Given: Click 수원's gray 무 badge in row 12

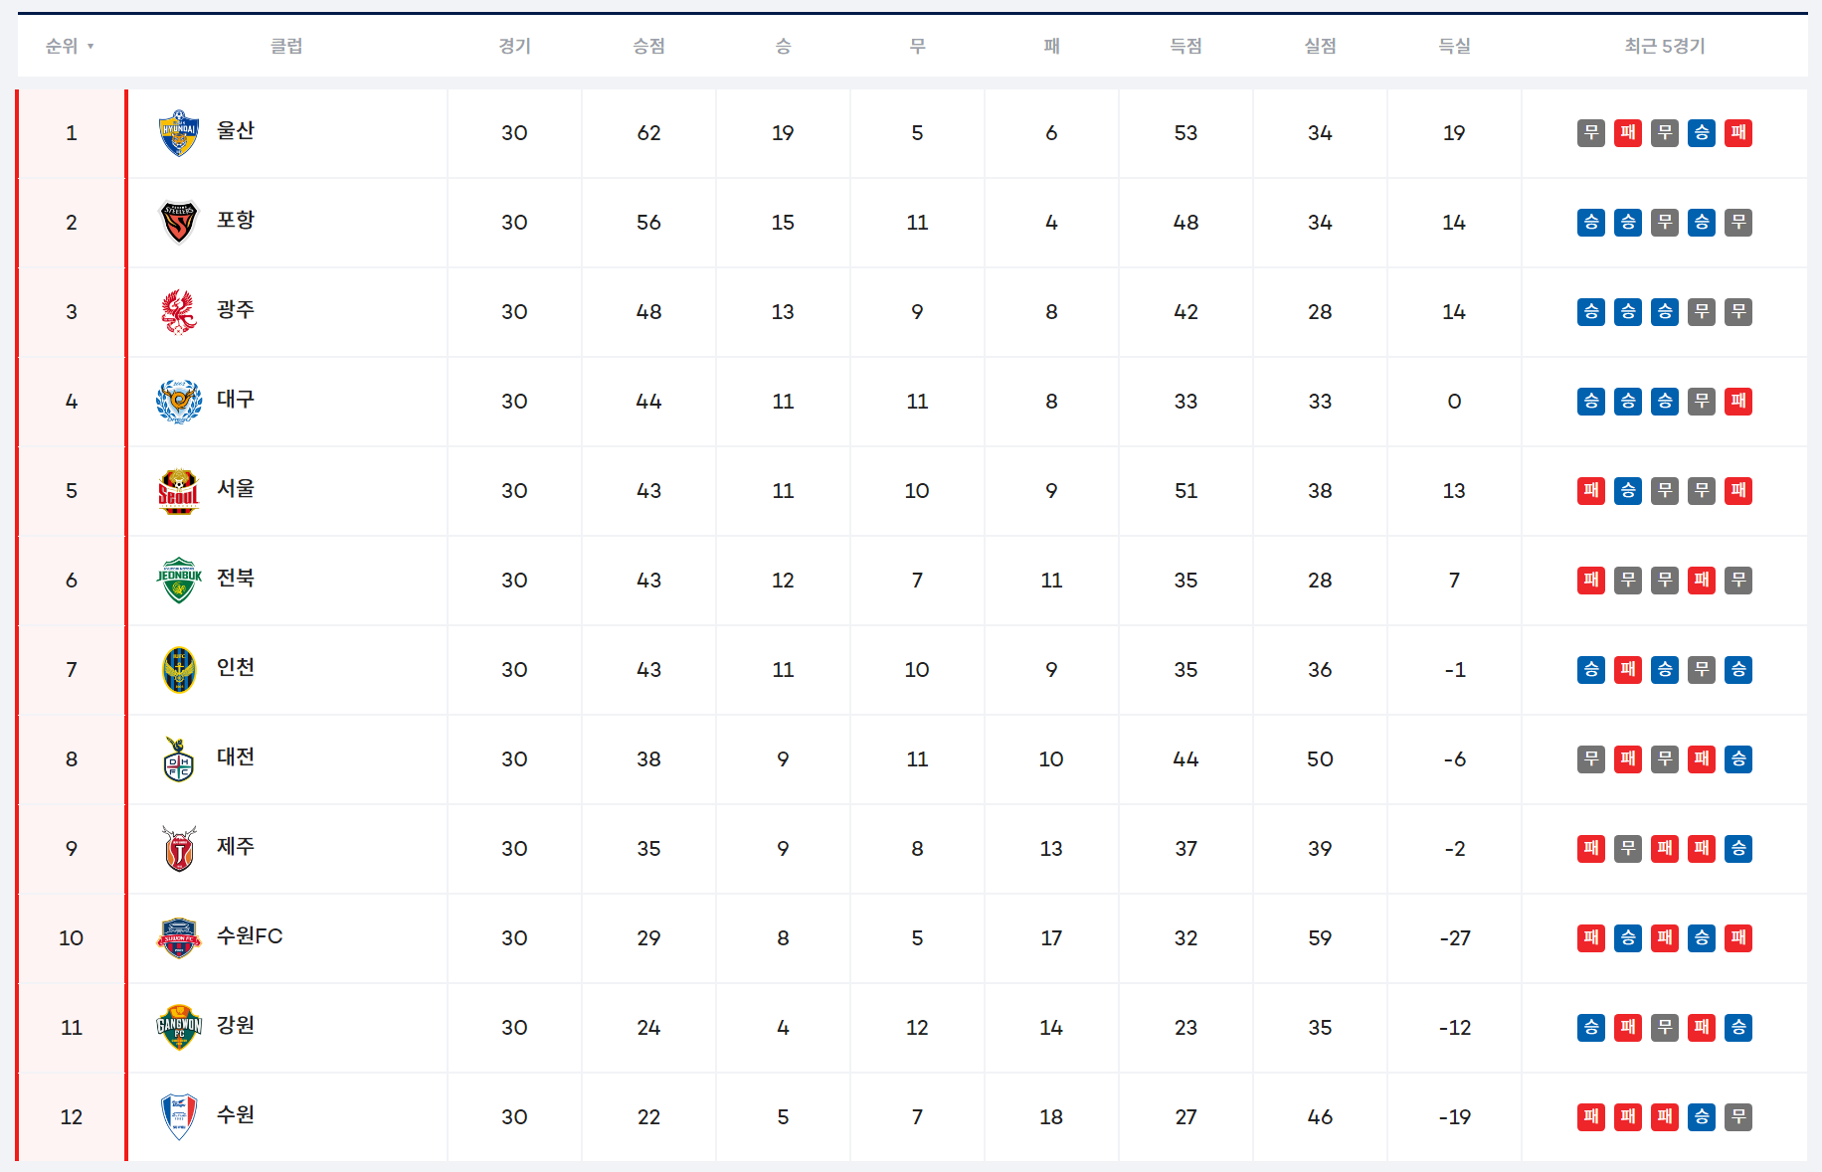Looking at the screenshot, I should coord(1738,1117).
